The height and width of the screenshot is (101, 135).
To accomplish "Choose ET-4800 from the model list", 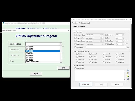I will [x=43, y=60].
